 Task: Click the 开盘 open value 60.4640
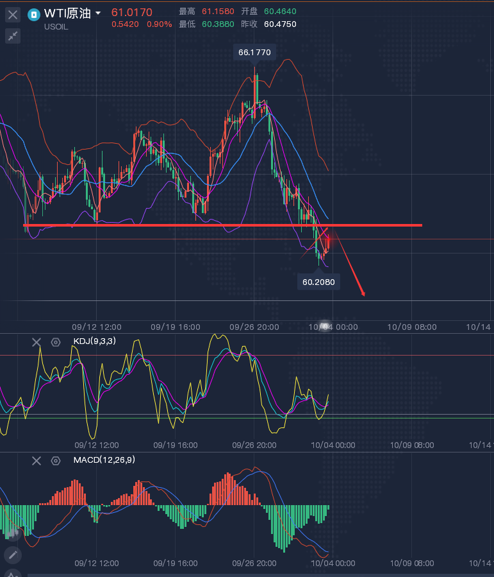(x=280, y=12)
